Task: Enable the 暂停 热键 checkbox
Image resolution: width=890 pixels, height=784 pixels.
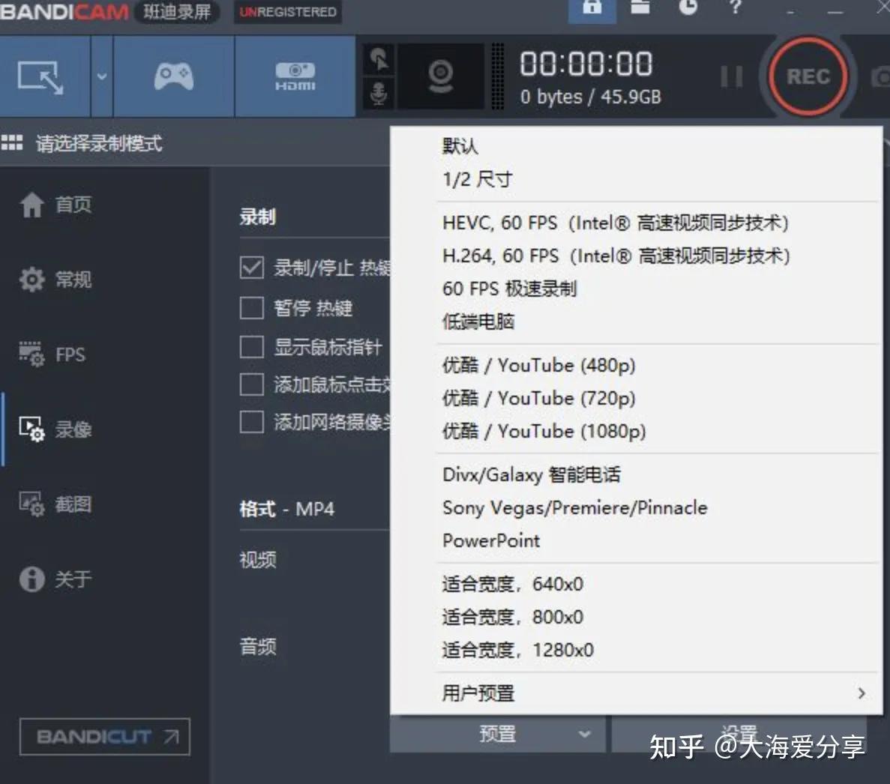Action: pyautogui.click(x=252, y=308)
